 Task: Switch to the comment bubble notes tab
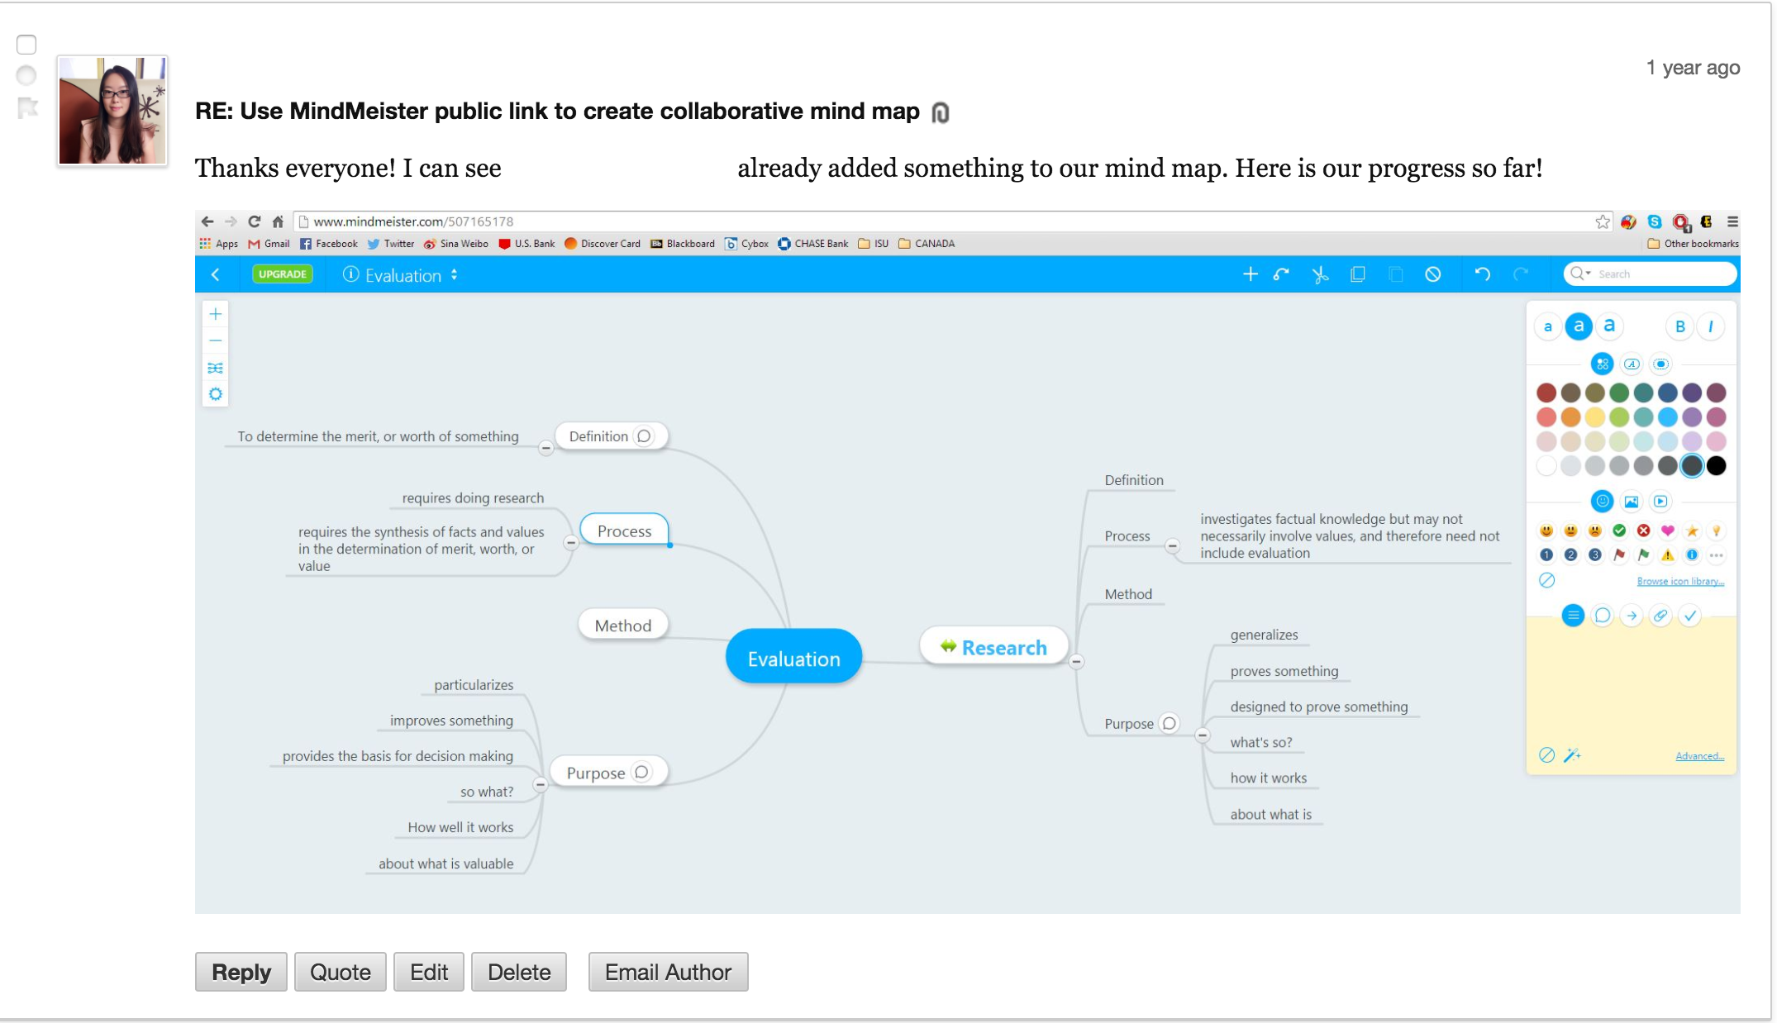(x=1602, y=616)
